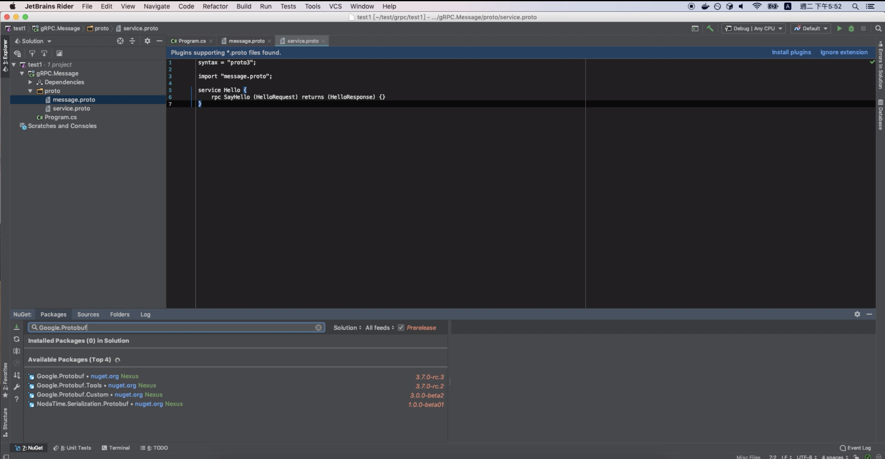Image resolution: width=885 pixels, height=459 pixels.
Task: Open NuGet settings wrench icon
Action: (x=17, y=387)
